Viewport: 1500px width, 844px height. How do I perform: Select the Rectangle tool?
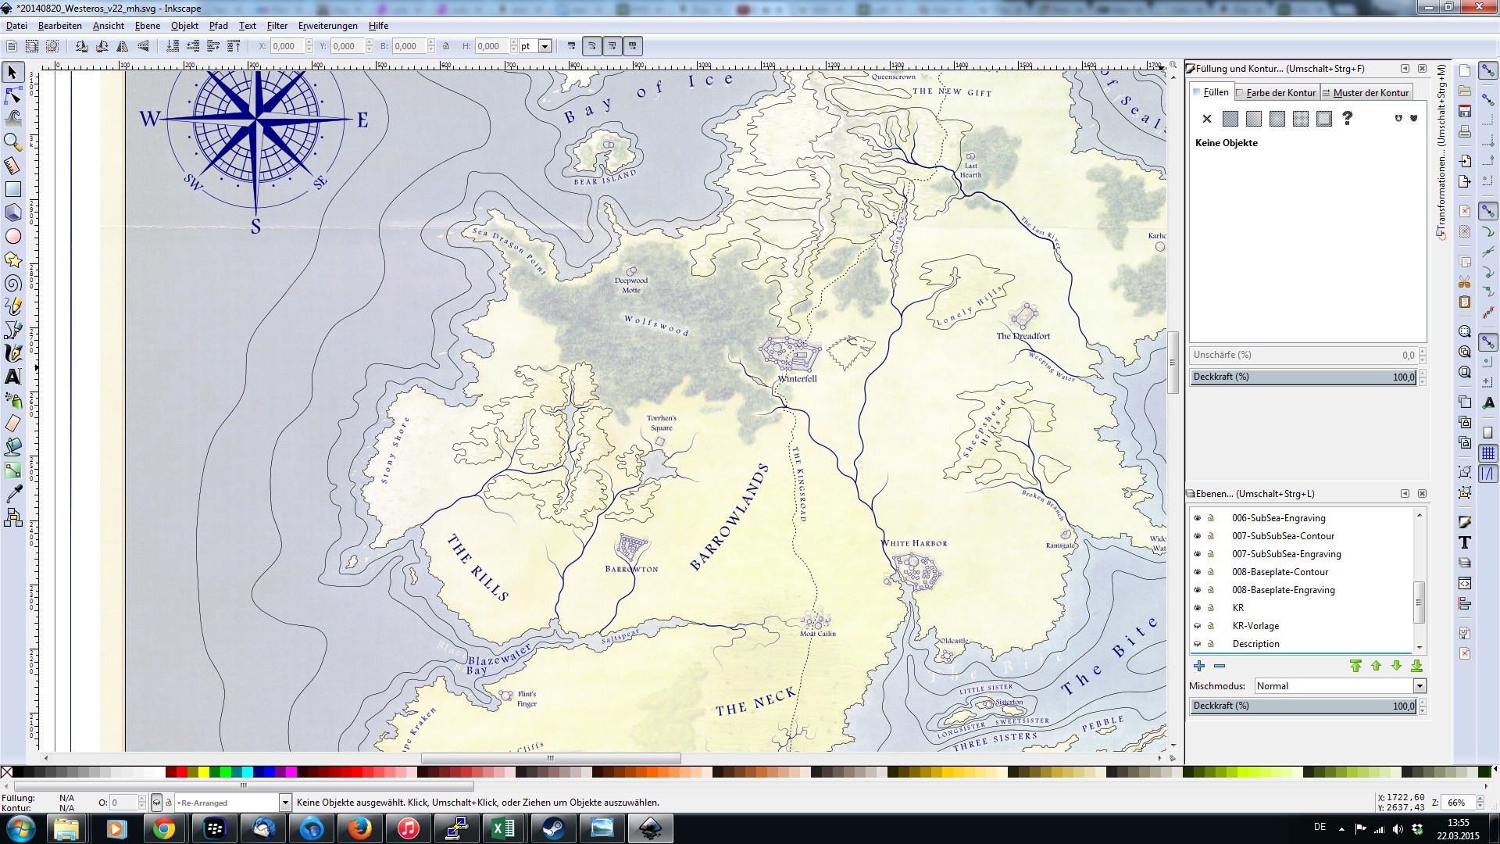[x=12, y=189]
